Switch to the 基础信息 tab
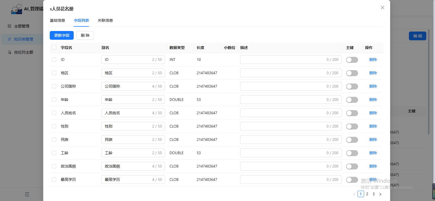 [x=57, y=20]
